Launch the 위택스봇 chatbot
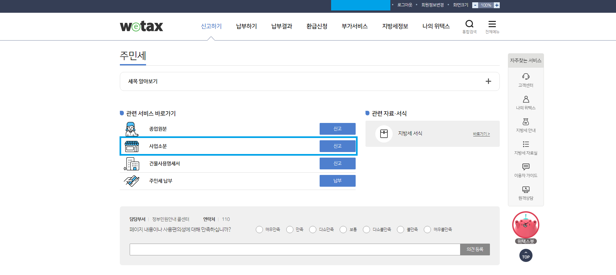This screenshot has width=616, height=275. pos(526,228)
